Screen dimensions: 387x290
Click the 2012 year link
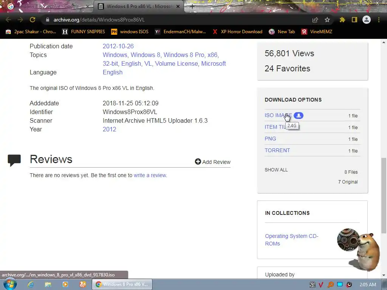(109, 129)
